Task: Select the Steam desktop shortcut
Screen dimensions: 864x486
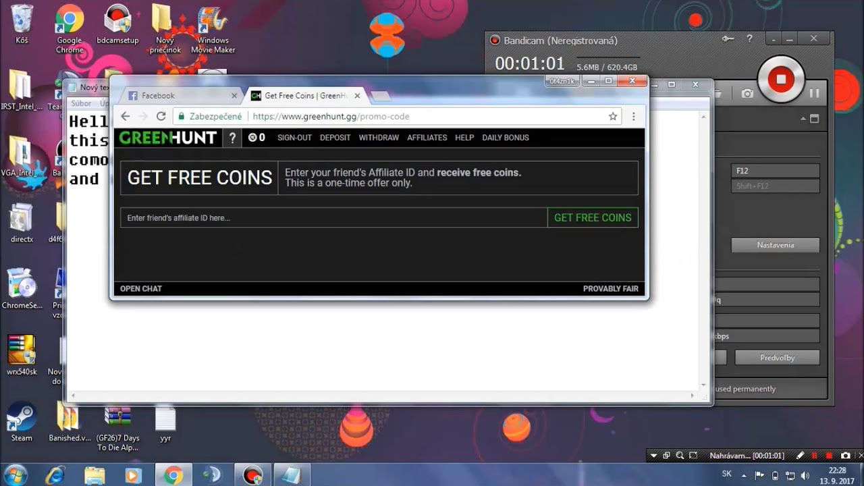Action: point(22,422)
